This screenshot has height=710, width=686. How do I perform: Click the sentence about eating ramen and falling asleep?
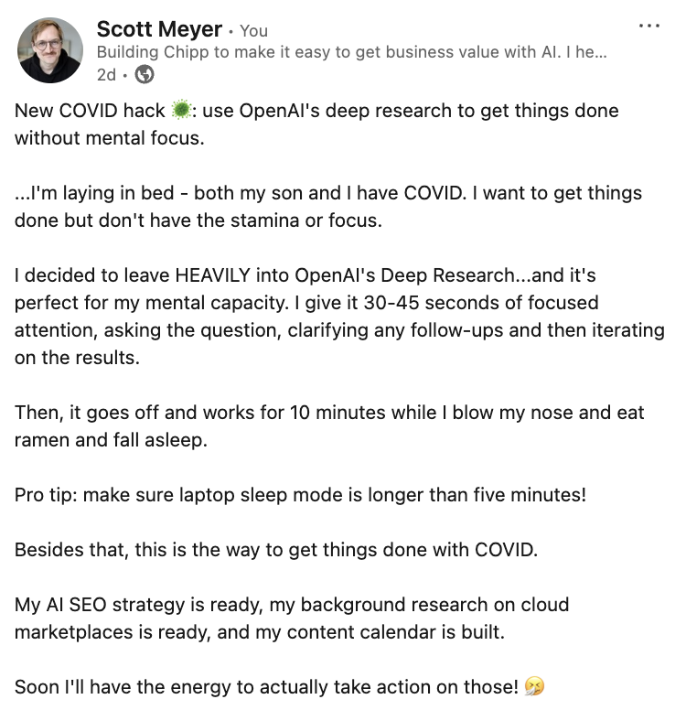(x=329, y=426)
